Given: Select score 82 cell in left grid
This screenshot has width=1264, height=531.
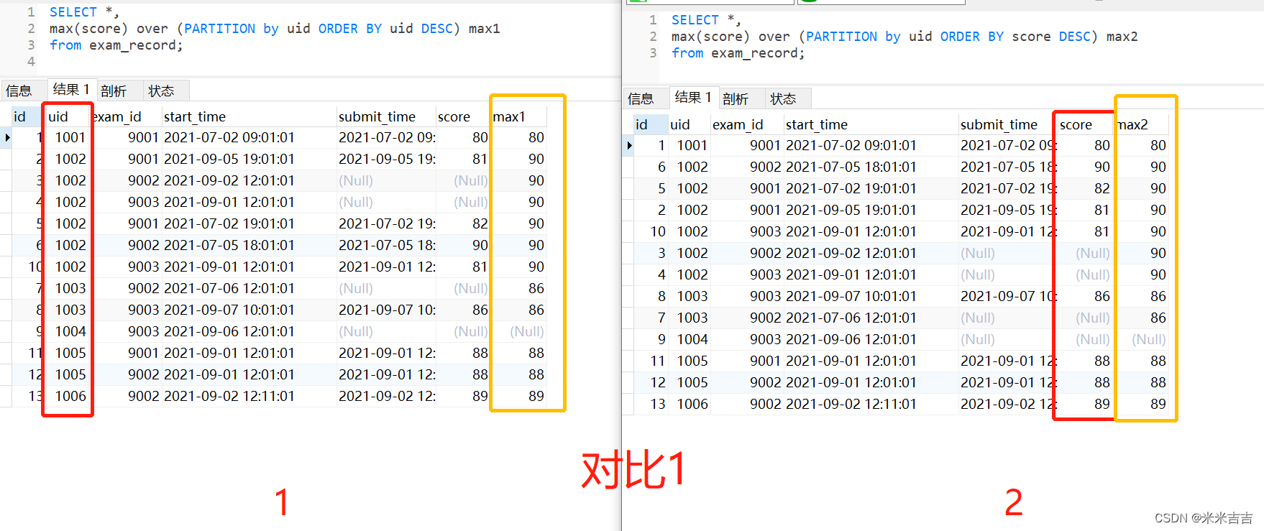Looking at the screenshot, I should click(x=463, y=223).
